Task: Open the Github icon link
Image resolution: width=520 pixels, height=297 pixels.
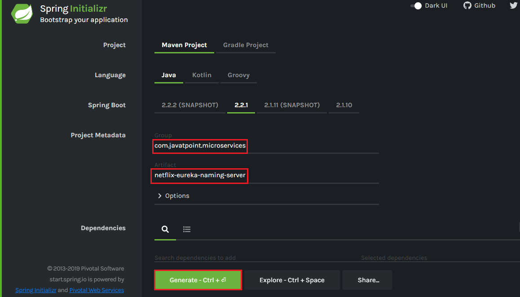Action: 467,5
